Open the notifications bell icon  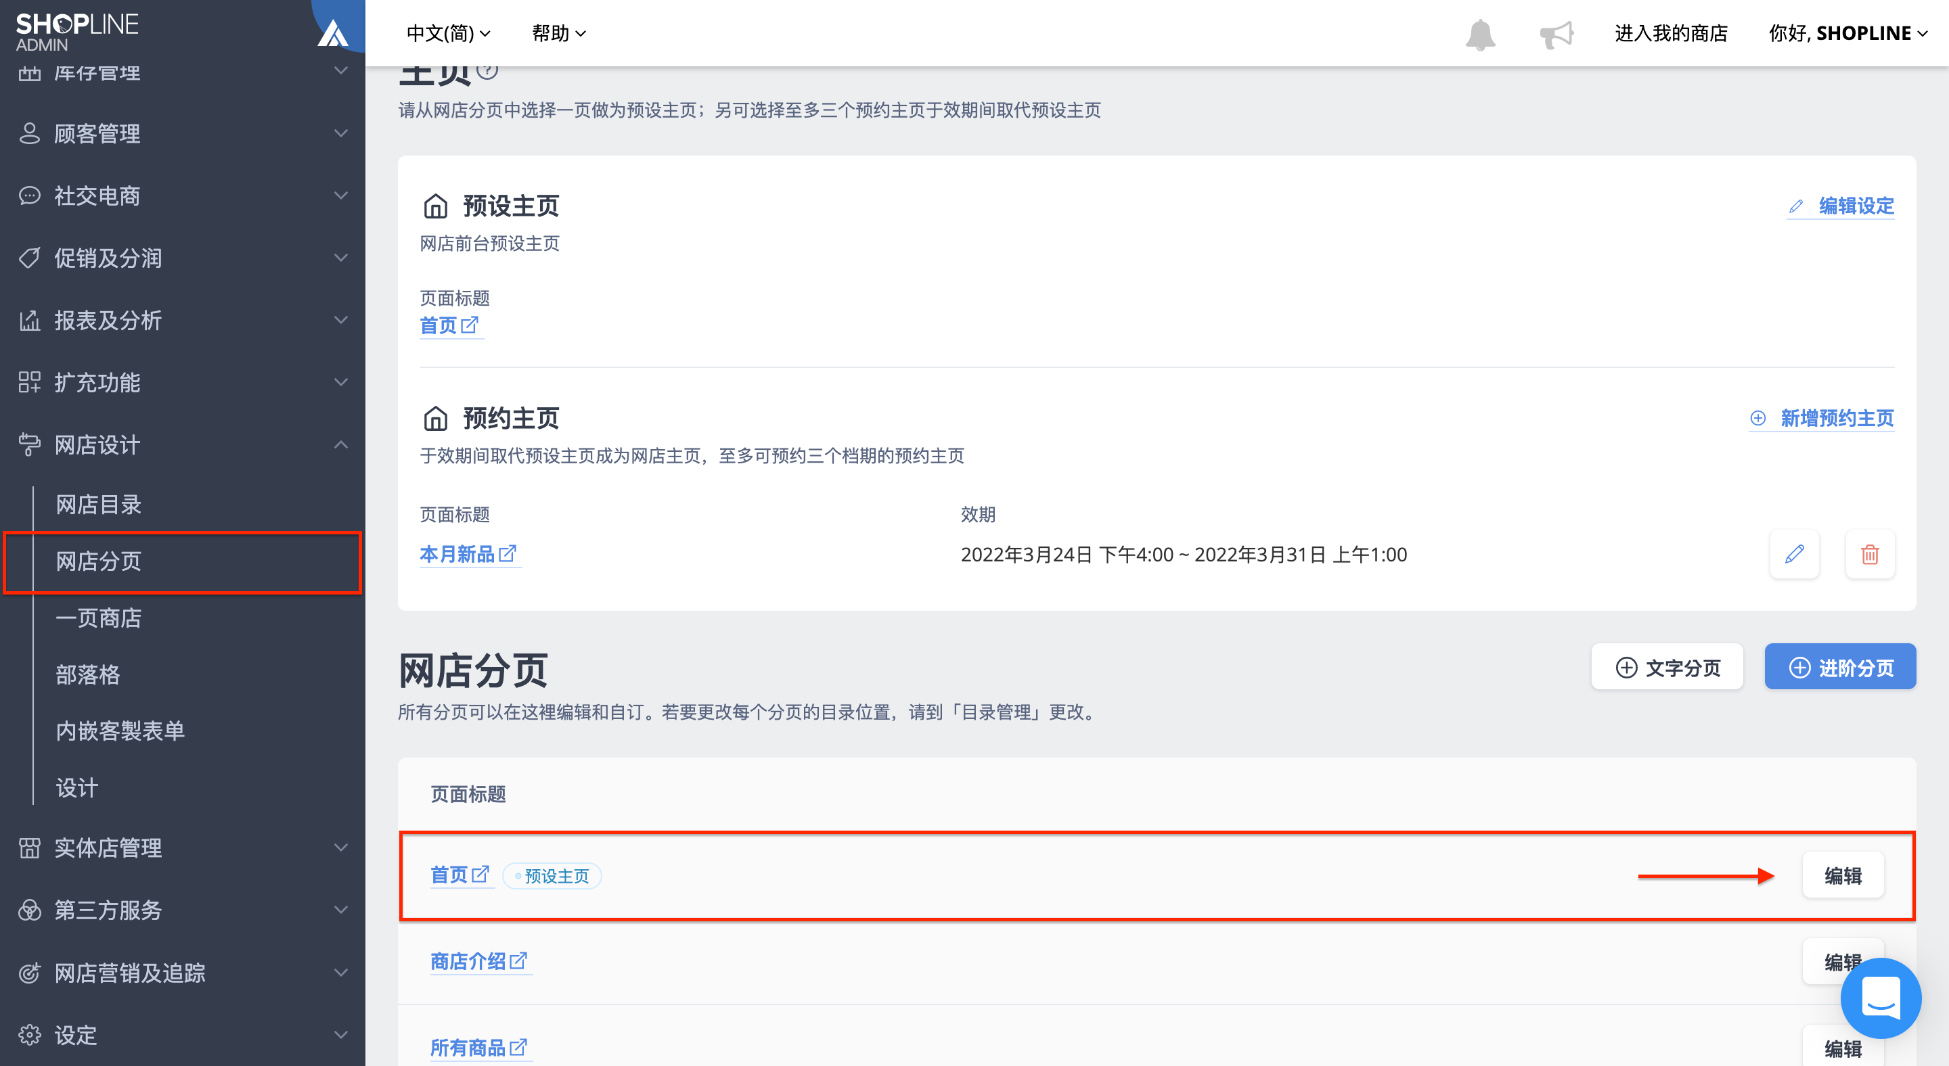(1480, 34)
